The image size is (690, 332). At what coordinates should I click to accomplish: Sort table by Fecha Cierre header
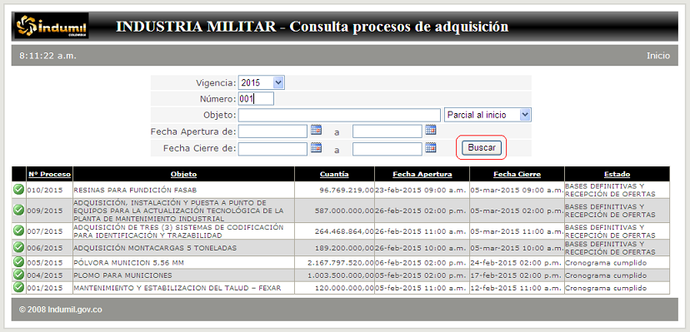tap(517, 175)
